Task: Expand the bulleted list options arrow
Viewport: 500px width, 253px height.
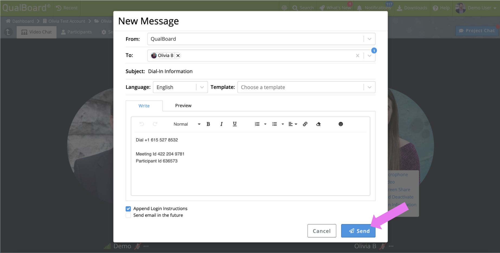Action: click(x=283, y=124)
